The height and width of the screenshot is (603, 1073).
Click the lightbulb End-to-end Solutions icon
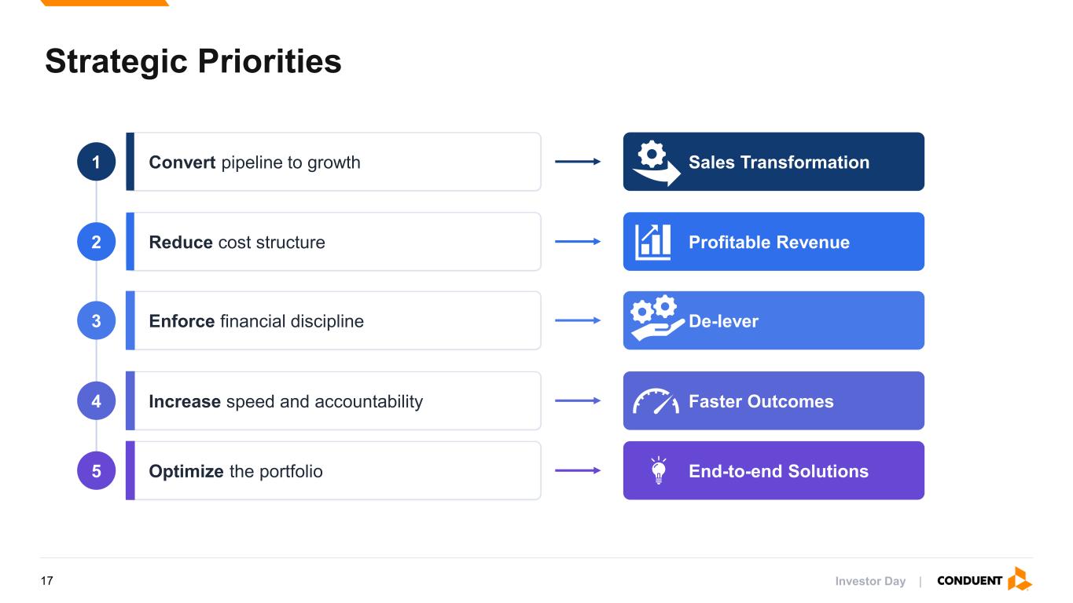coord(659,471)
